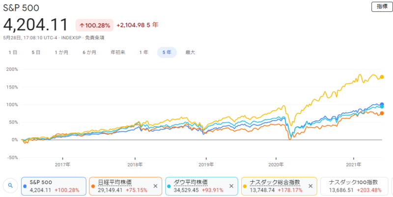Open the 日経平均株価 comparison chip
Screen dimensions: 393x197
pyautogui.click(x=126, y=186)
